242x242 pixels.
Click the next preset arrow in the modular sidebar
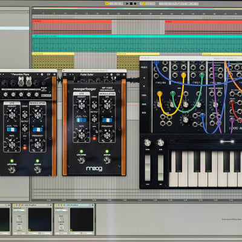pyautogui.click(x=144, y=86)
